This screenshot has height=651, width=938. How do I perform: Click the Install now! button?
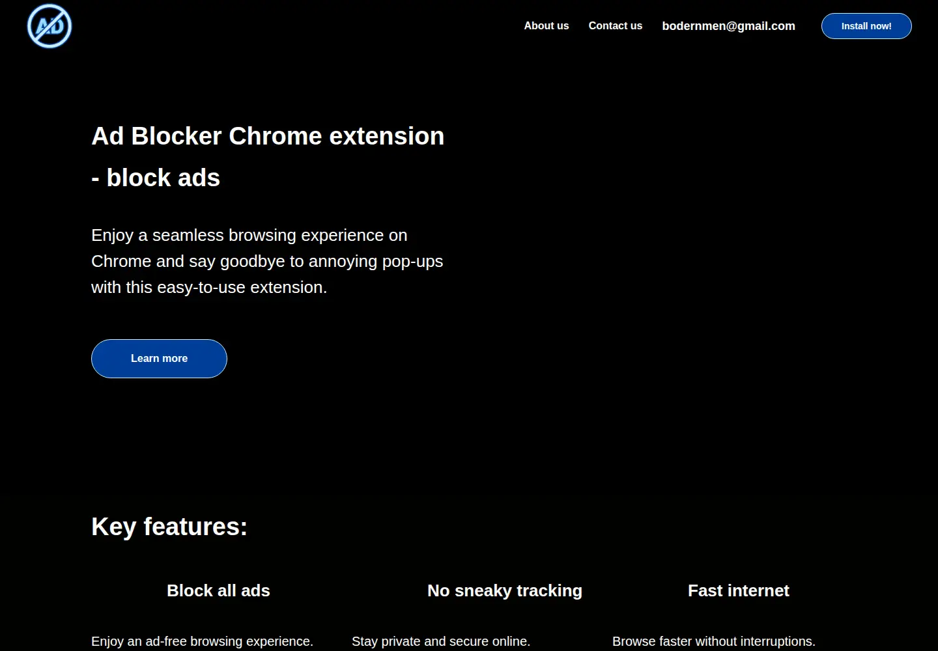click(x=866, y=26)
